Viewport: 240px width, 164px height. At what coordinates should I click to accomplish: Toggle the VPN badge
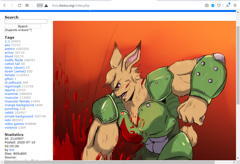pos(40,5)
